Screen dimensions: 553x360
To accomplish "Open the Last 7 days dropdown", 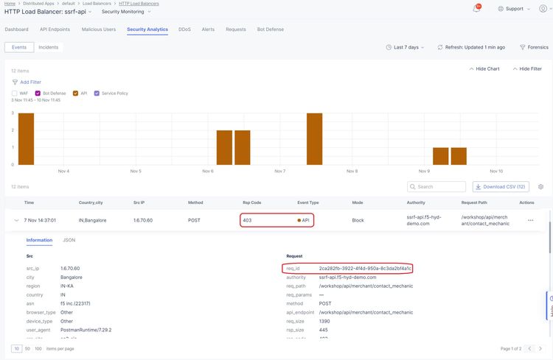I will [407, 47].
